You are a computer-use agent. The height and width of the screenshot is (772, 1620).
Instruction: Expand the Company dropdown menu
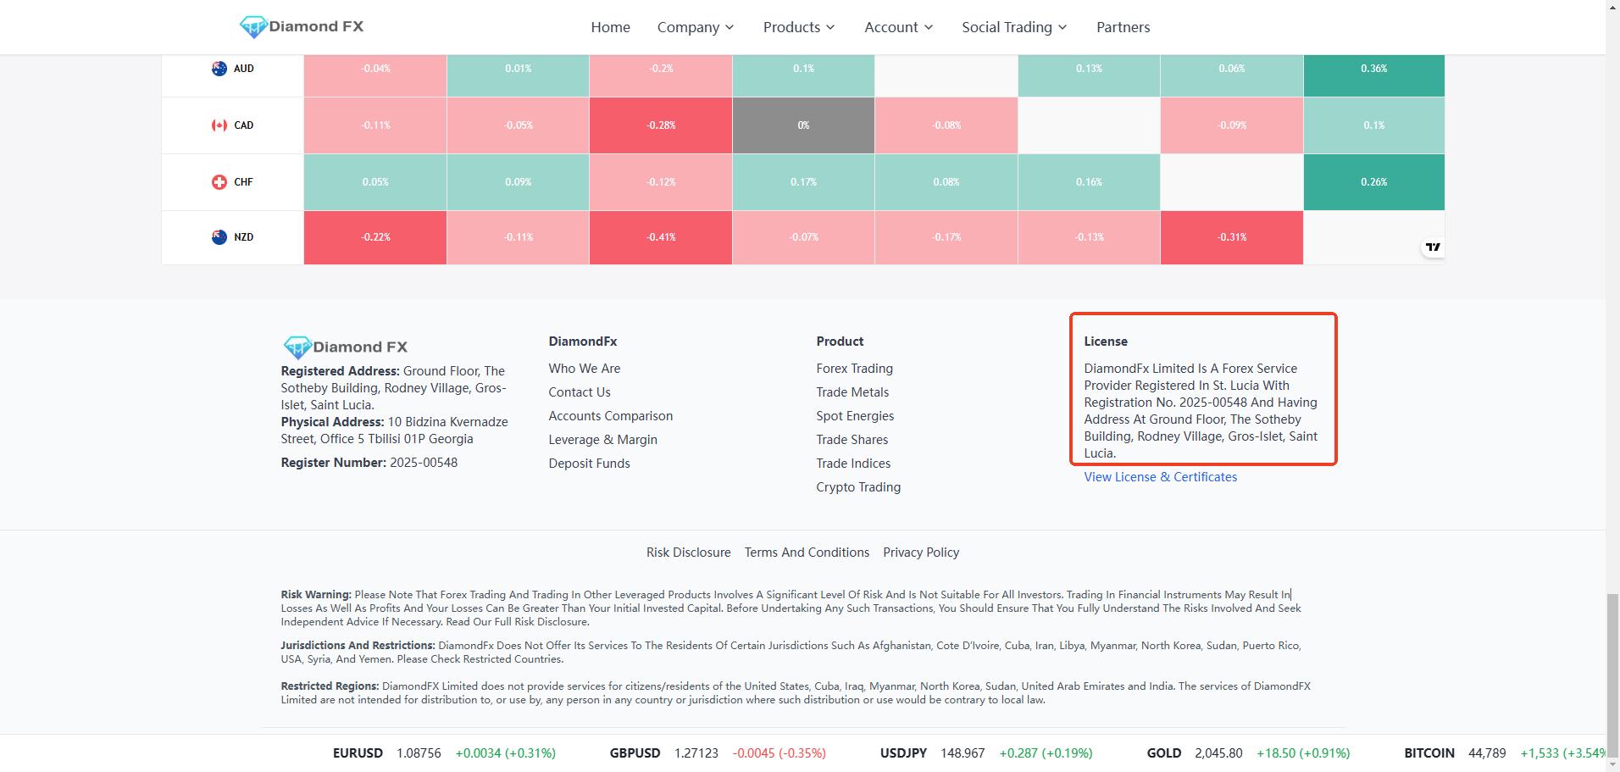click(696, 27)
